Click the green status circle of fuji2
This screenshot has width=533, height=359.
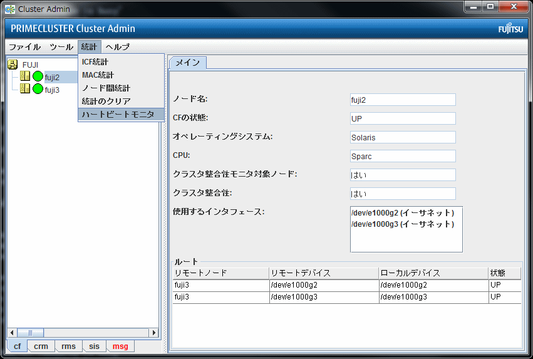click(38, 76)
